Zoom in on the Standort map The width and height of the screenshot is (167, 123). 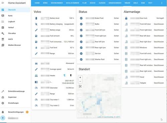pos(80,77)
